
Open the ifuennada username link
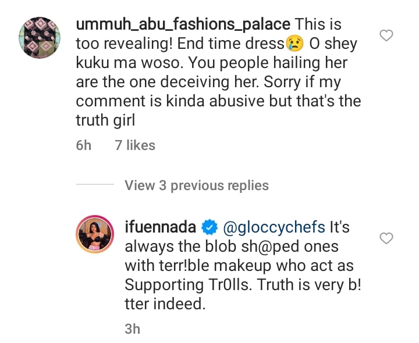point(161,226)
